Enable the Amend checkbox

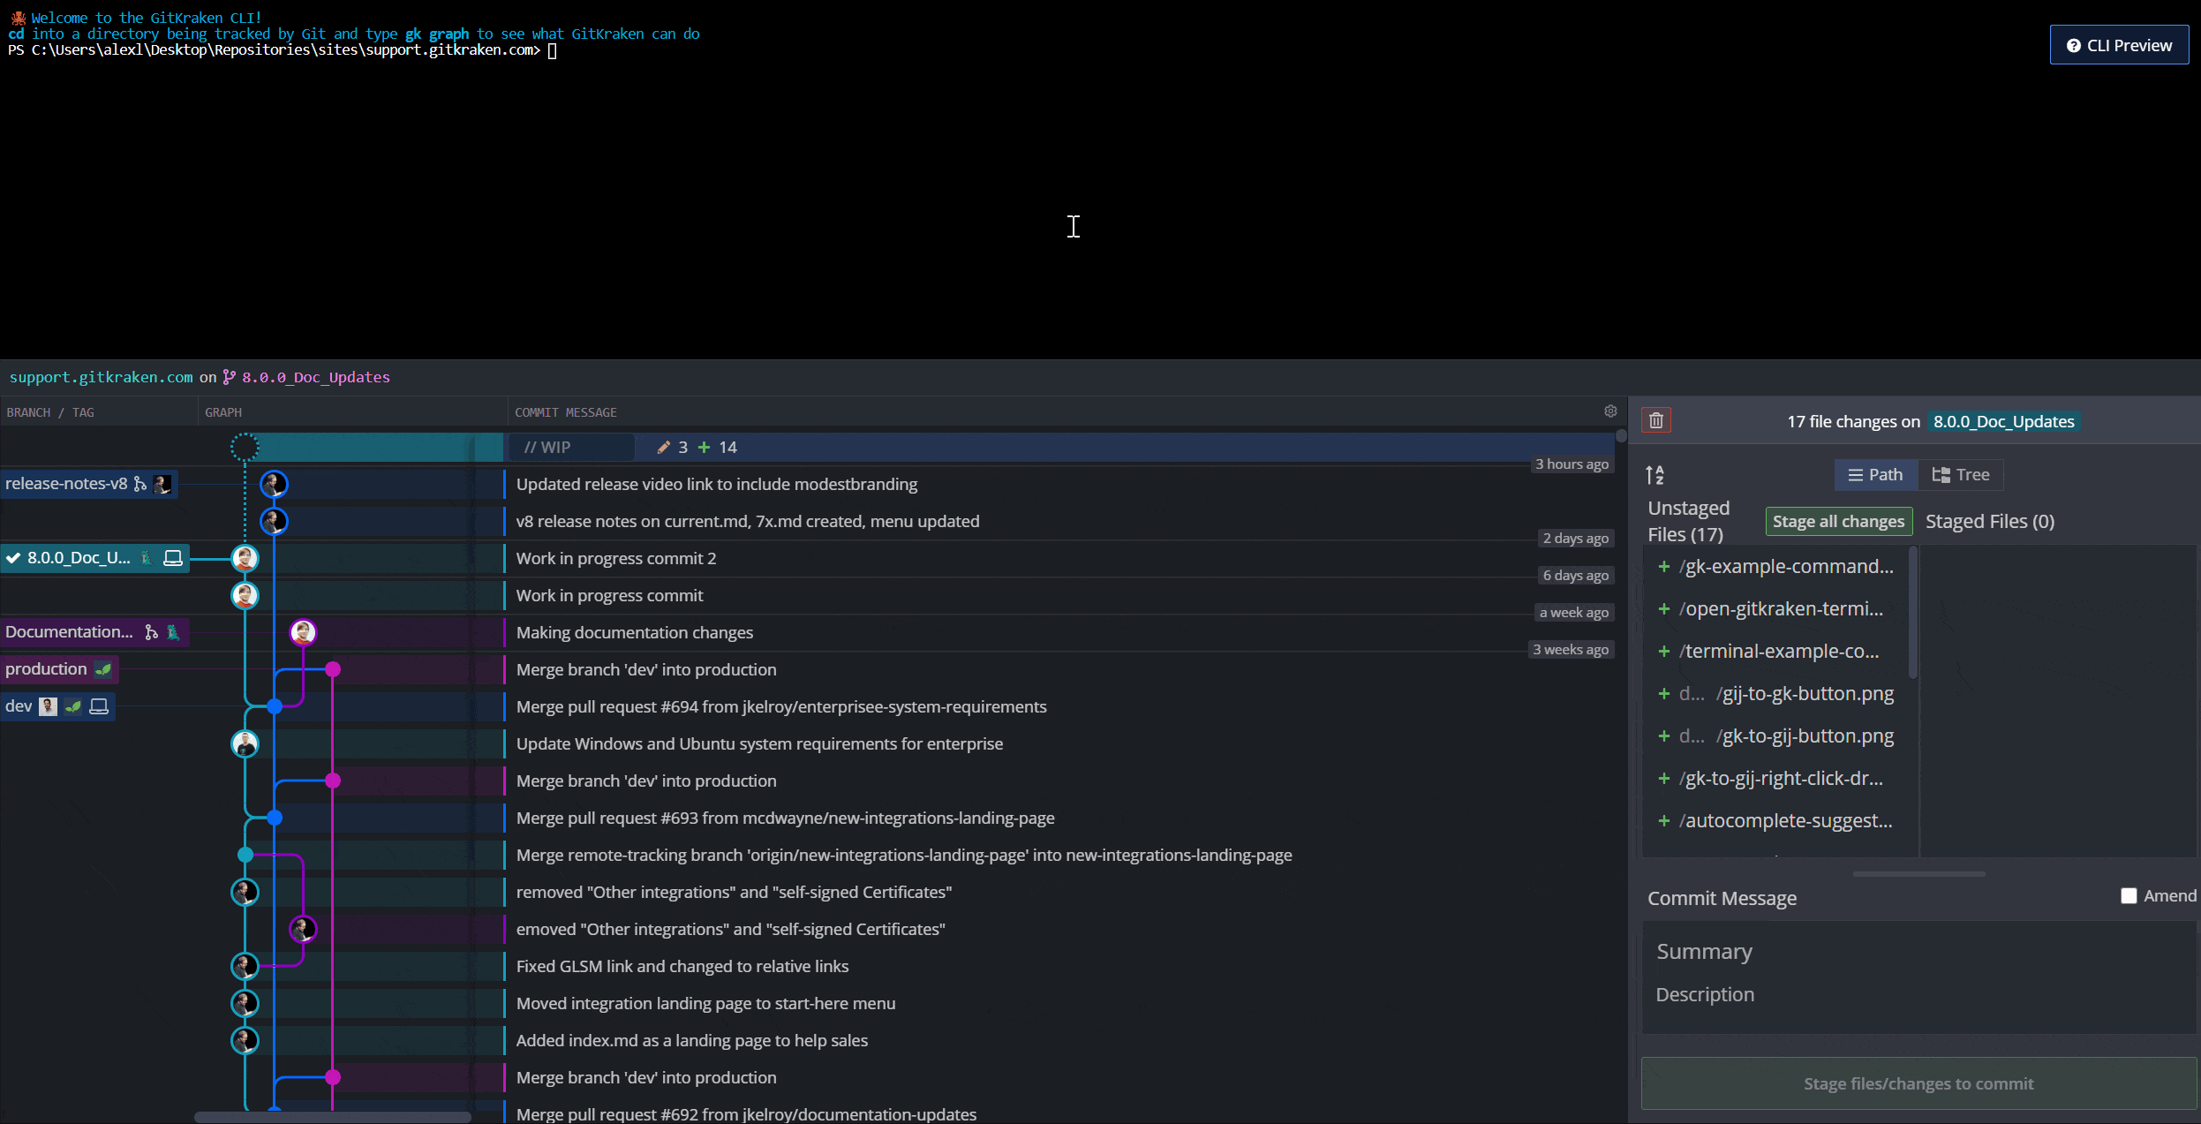[2129, 895]
